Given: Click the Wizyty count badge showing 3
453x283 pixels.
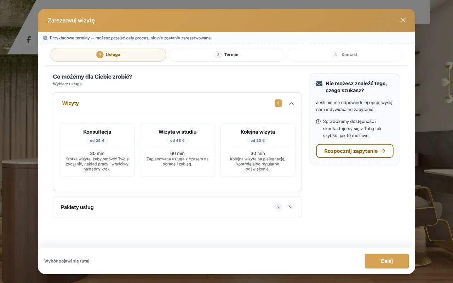Looking at the screenshot, I should pos(278,103).
